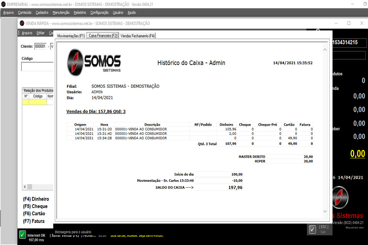
Task: Switch to the Vendas Fechamento (F4) tab
Action: [x=138, y=36]
